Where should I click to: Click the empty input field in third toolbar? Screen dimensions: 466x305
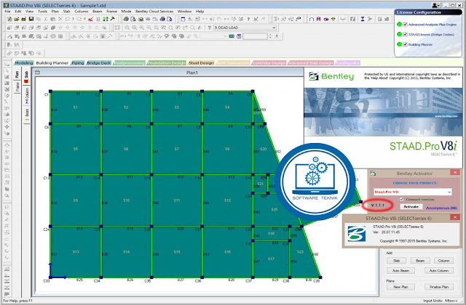click(x=255, y=36)
